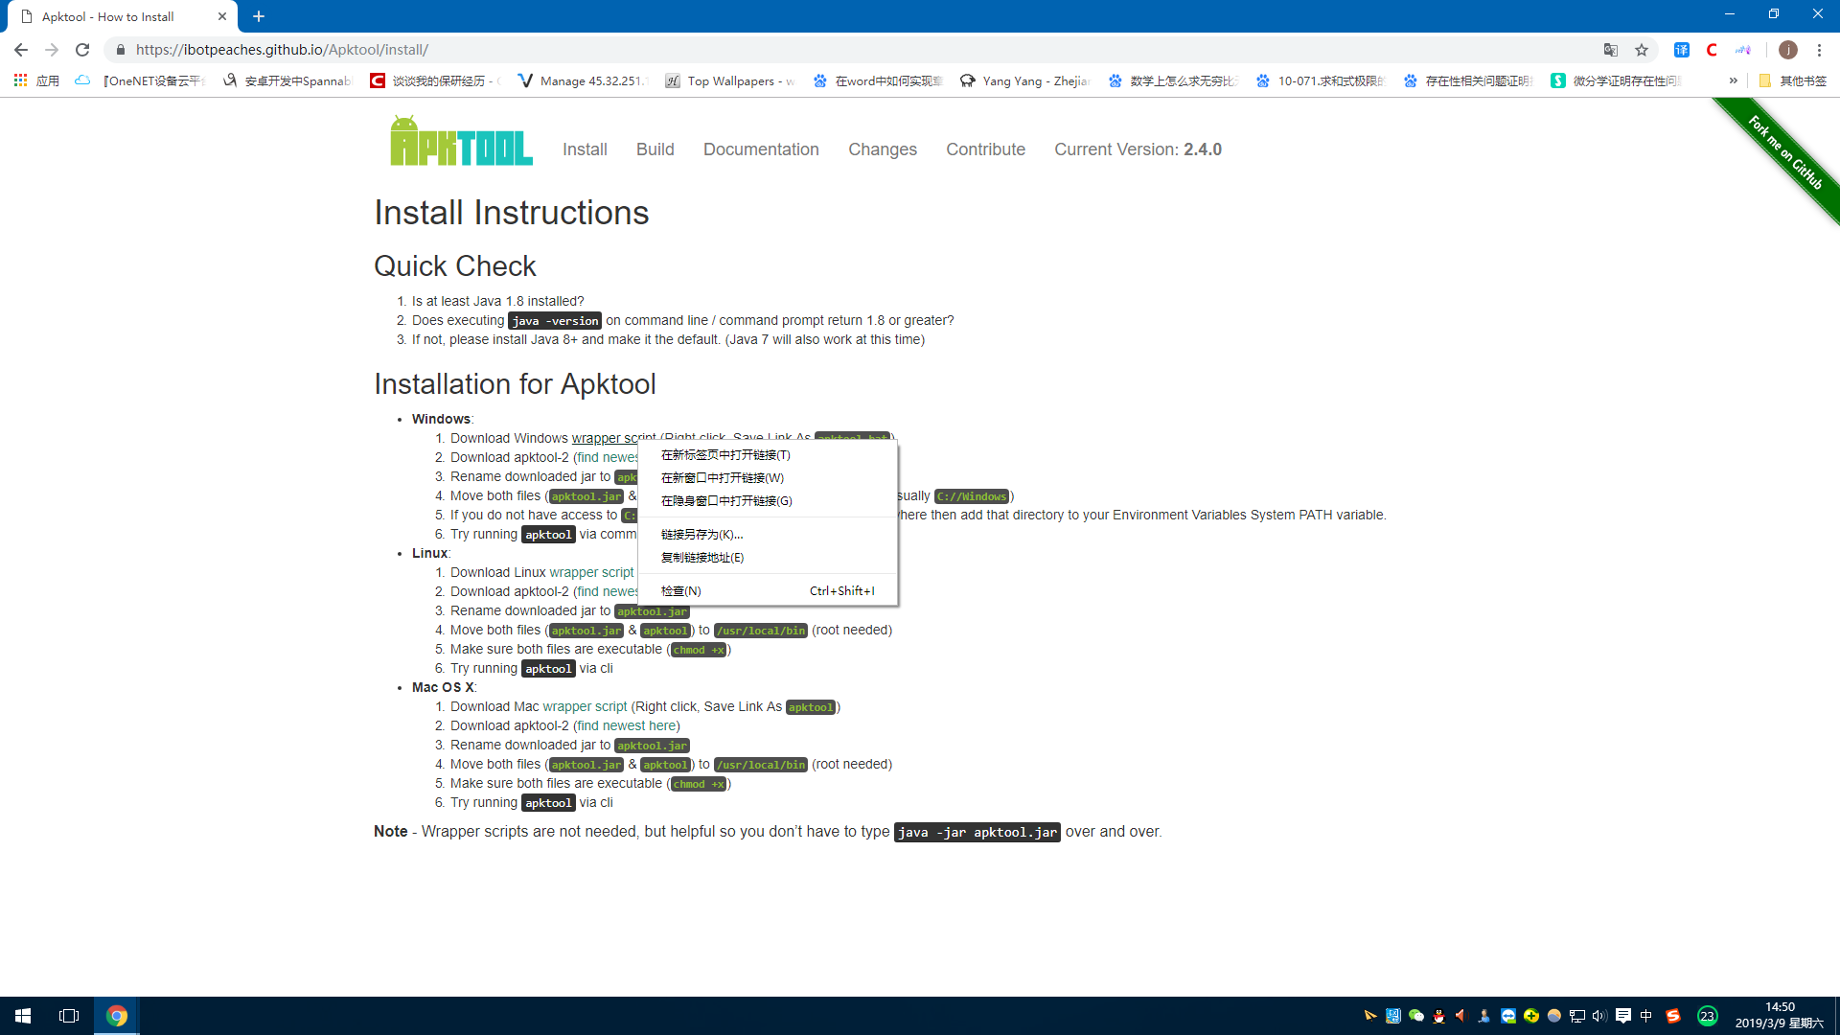Open the 'find newest here' link

626,725
